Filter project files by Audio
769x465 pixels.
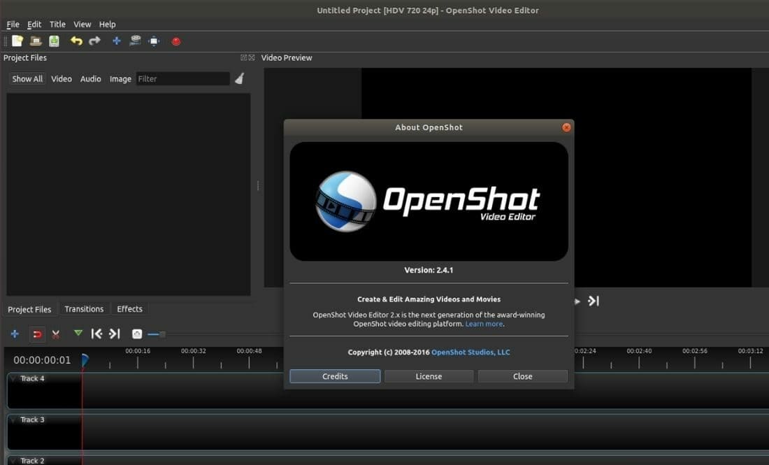91,79
